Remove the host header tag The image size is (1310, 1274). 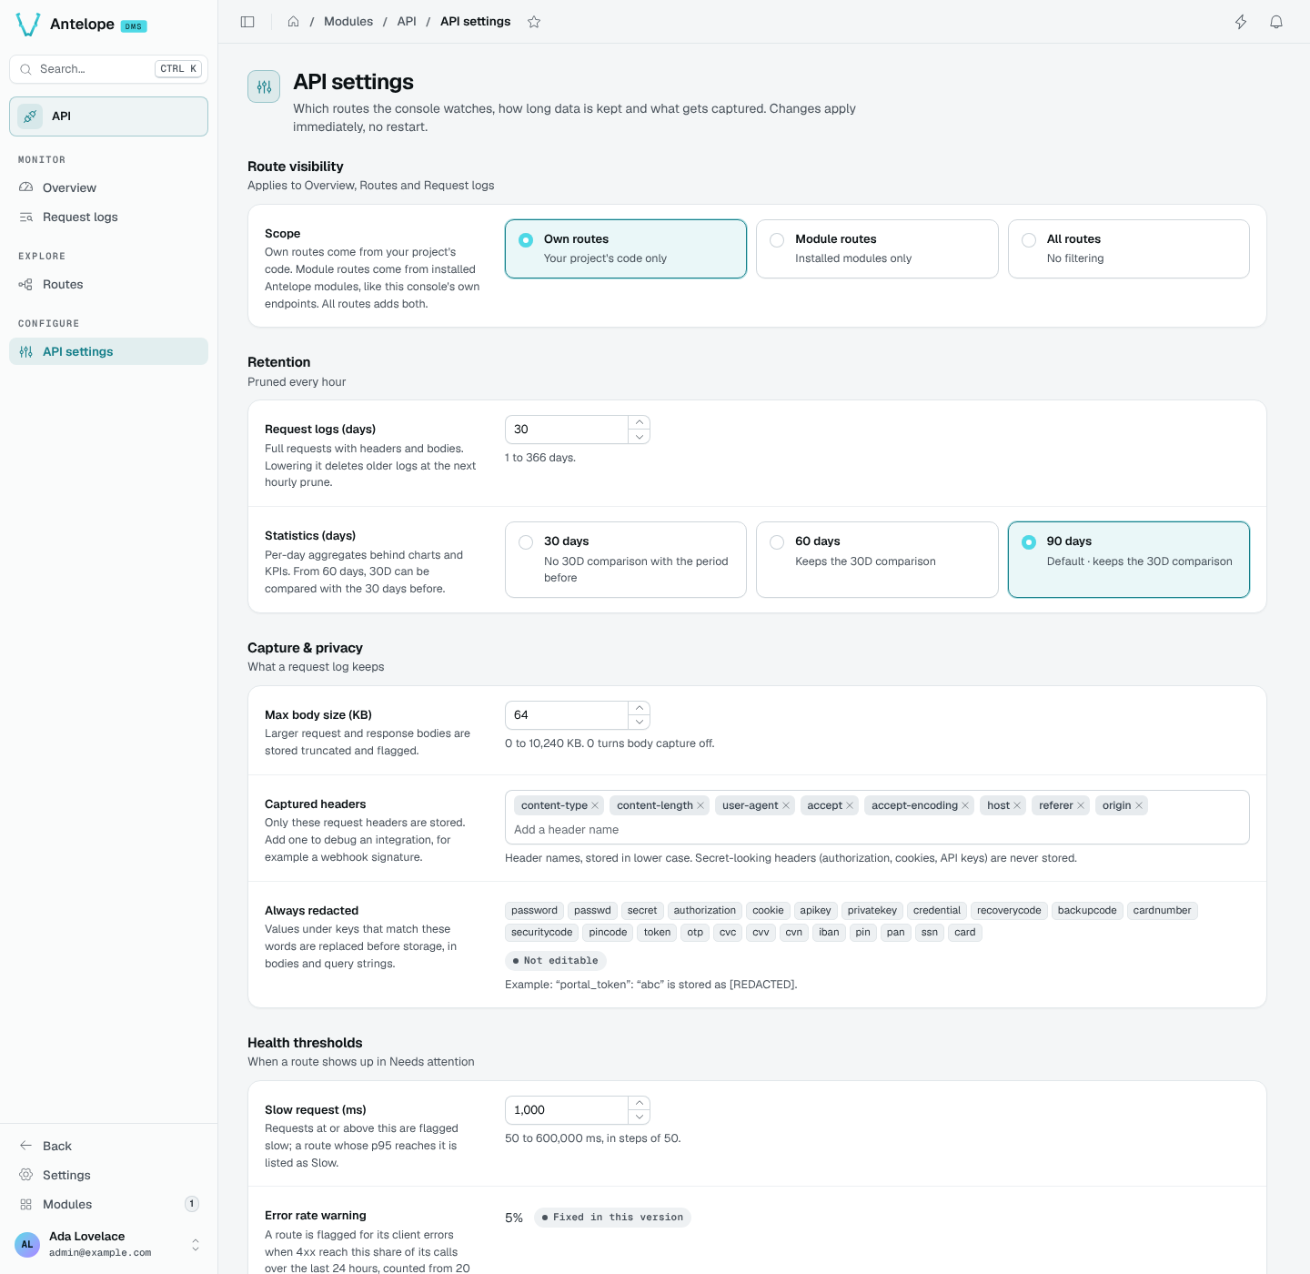[1017, 805]
